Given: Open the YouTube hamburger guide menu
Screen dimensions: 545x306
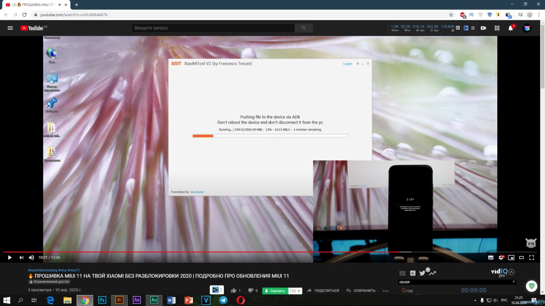Looking at the screenshot, I should click(10, 28).
